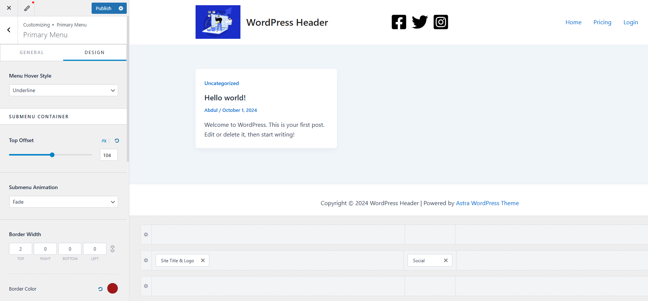The width and height of the screenshot is (648, 301).
Task: Reset the Top Offset value
Action: [117, 141]
